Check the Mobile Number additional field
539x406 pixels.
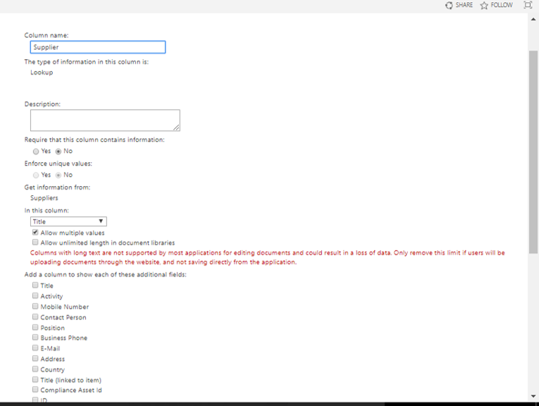coord(35,306)
